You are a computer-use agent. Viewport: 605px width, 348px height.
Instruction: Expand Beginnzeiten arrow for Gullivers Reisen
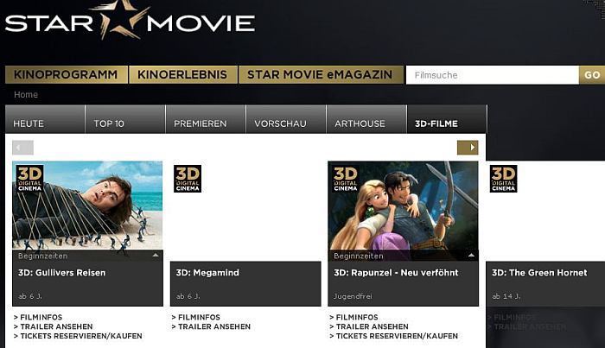tap(156, 255)
